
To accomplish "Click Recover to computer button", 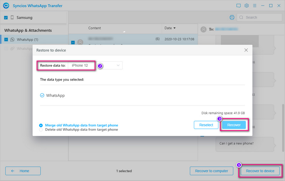I will [x=212, y=171].
